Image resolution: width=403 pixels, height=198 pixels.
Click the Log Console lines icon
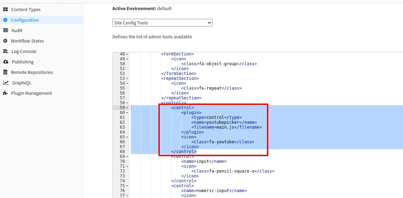tap(5, 51)
